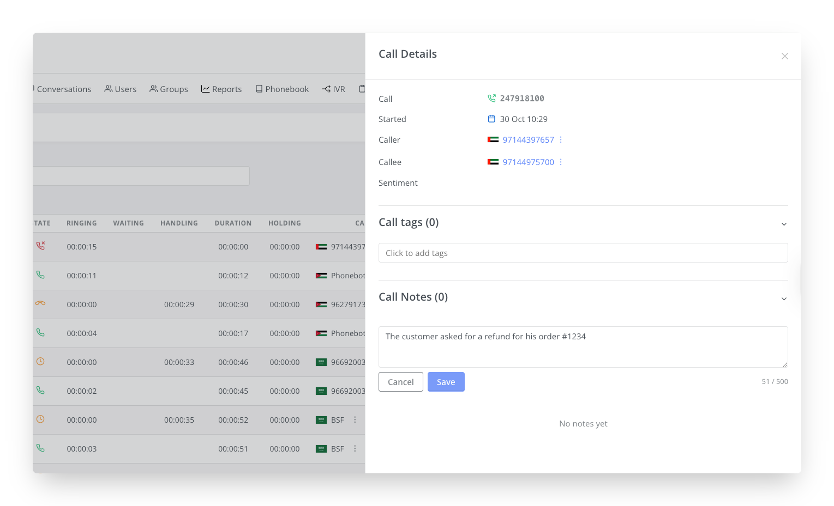
Task: Open the Click to add tags dropdown
Action: point(583,253)
